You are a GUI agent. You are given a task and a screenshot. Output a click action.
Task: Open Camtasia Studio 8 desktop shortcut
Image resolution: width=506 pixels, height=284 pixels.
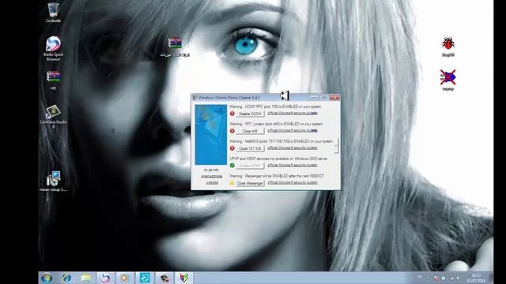[x=53, y=117]
